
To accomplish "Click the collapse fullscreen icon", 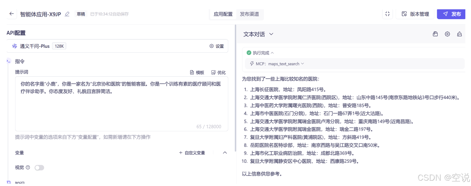I will [x=388, y=14].
